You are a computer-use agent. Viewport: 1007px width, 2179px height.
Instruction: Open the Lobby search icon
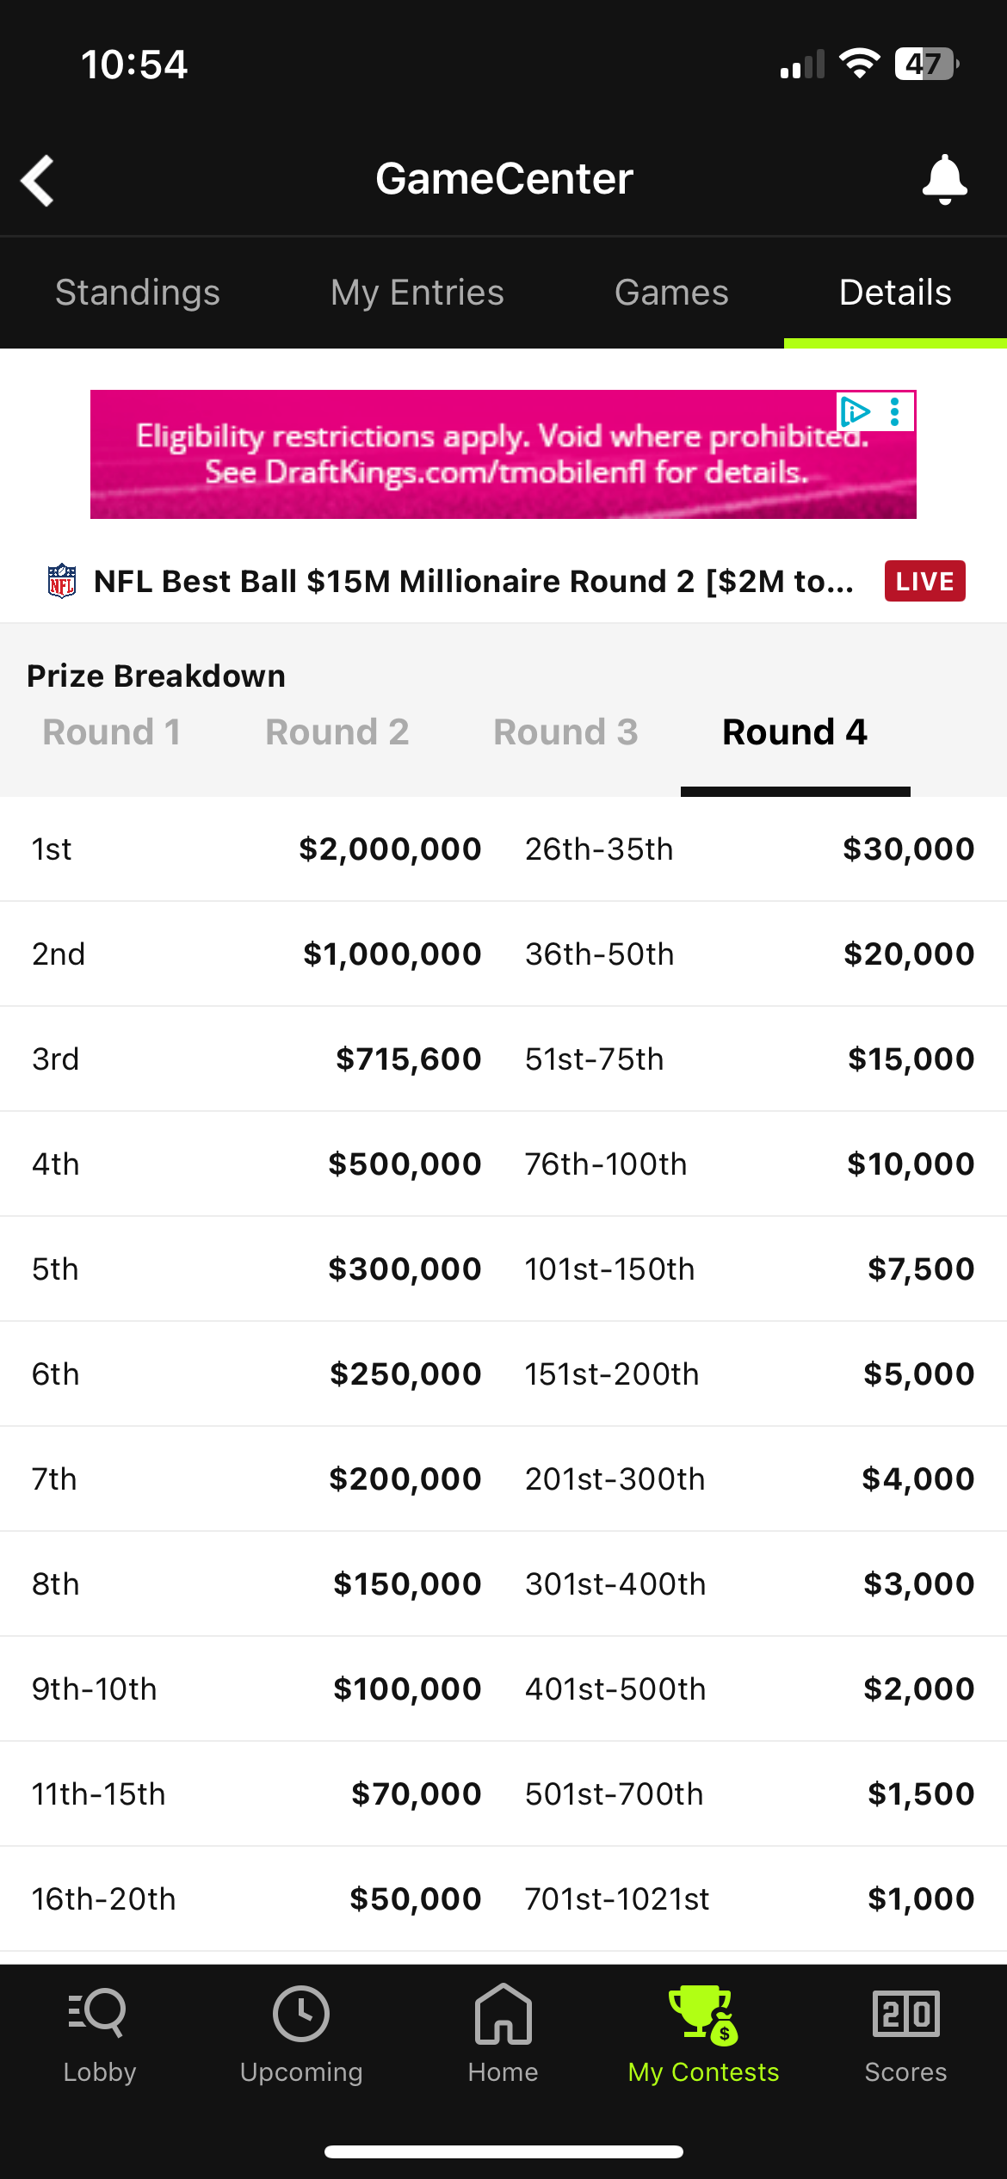[x=99, y=2014]
